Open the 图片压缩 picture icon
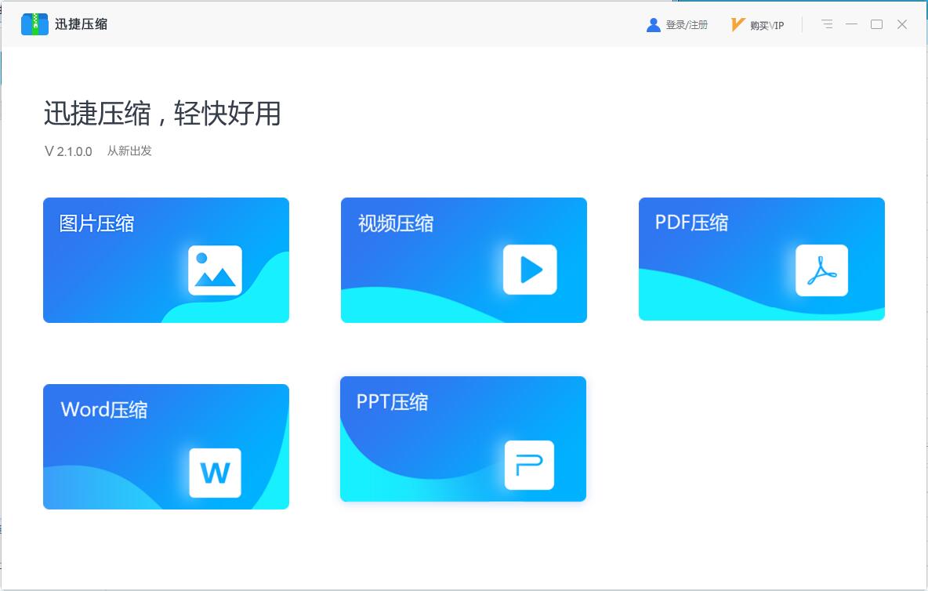 [x=215, y=270]
